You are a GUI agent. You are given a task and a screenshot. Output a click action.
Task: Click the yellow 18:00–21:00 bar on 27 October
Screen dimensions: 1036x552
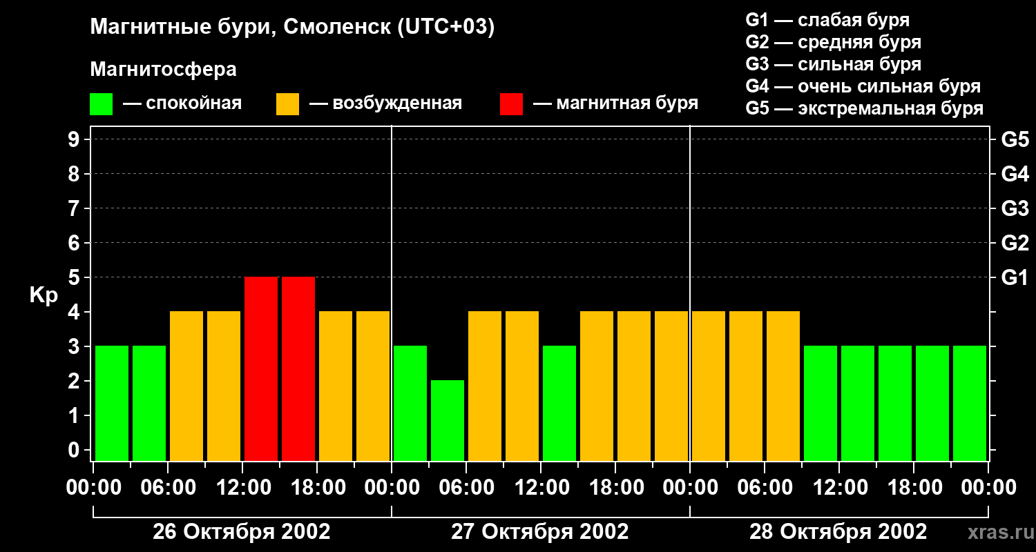point(634,386)
